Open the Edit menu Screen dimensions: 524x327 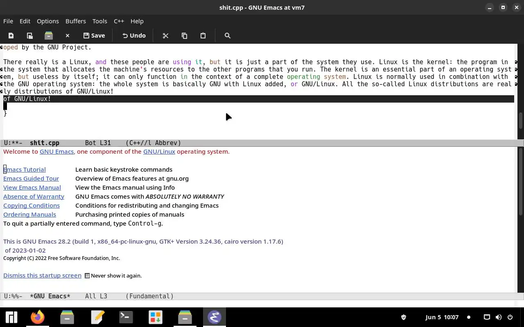tap(25, 21)
